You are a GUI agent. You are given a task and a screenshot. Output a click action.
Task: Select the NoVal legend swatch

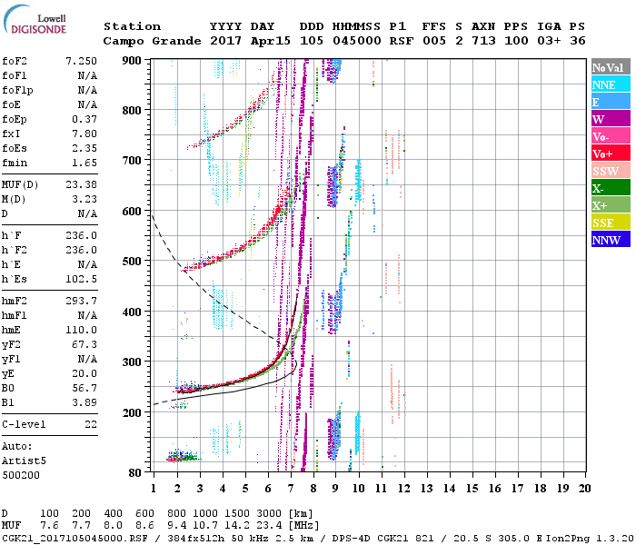coord(606,68)
